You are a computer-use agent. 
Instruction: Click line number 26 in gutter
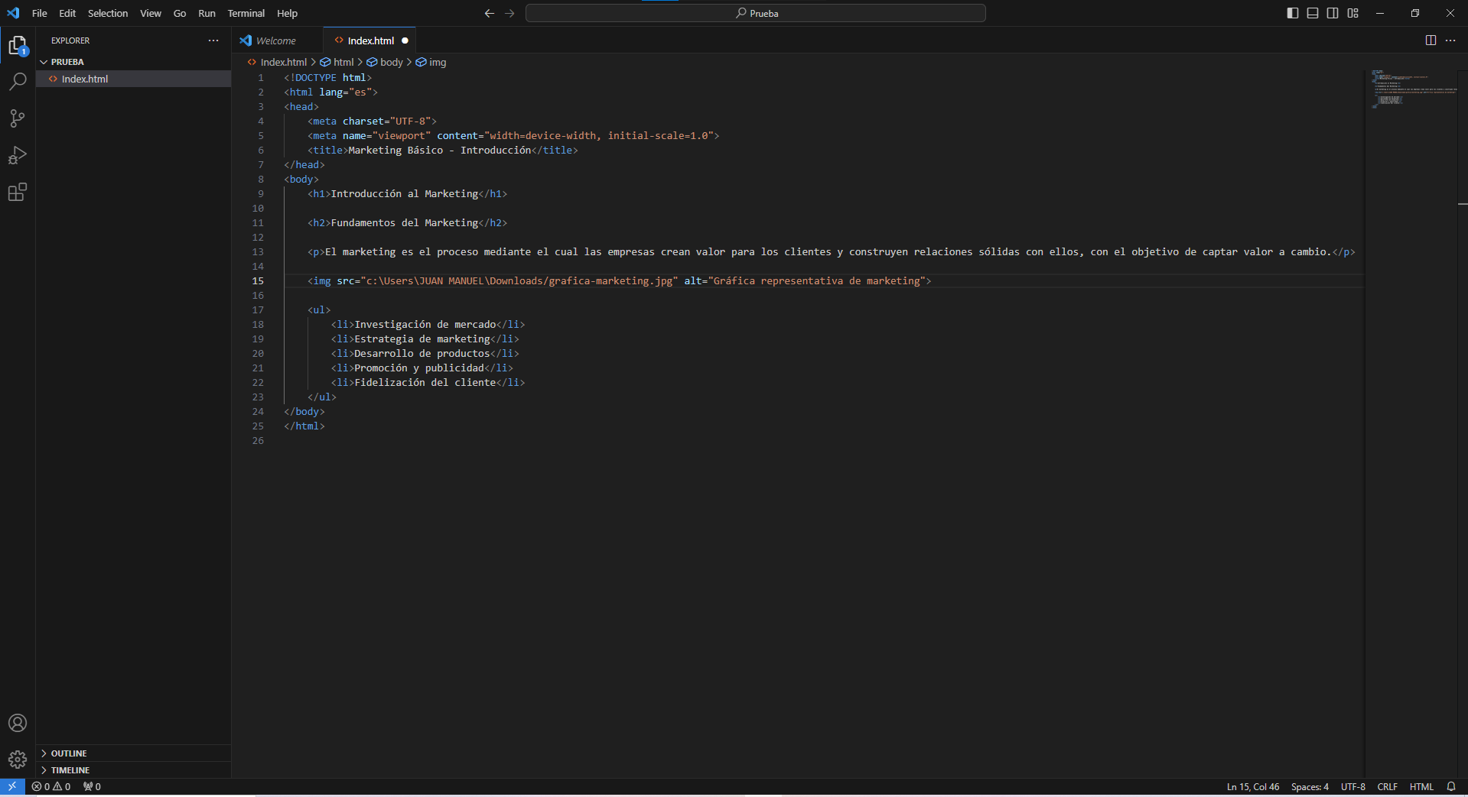(x=258, y=440)
